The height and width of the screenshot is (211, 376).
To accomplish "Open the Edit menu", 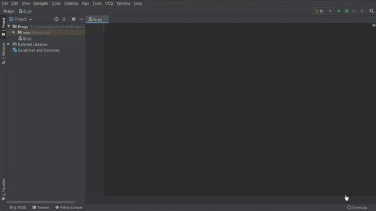I will click(x=15, y=4).
